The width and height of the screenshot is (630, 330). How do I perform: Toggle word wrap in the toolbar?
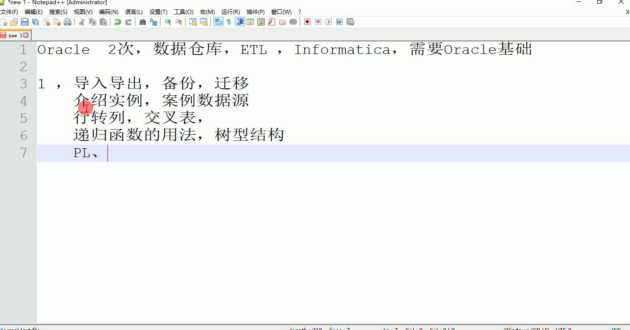(218, 22)
